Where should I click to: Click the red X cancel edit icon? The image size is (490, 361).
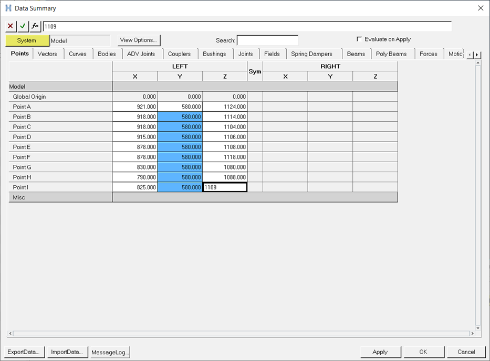click(11, 26)
